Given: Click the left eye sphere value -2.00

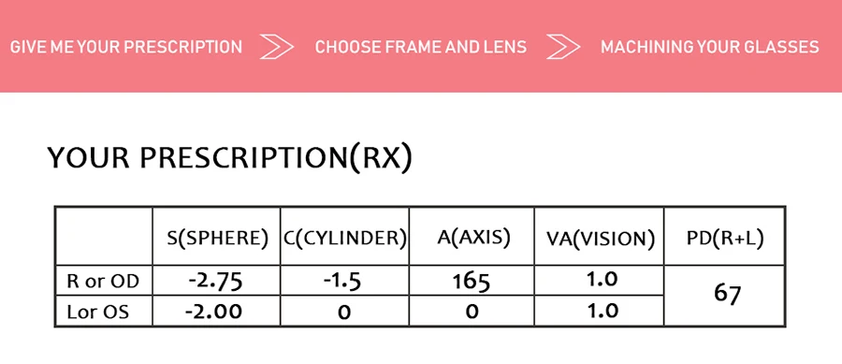Looking at the screenshot, I should click(213, 312).
